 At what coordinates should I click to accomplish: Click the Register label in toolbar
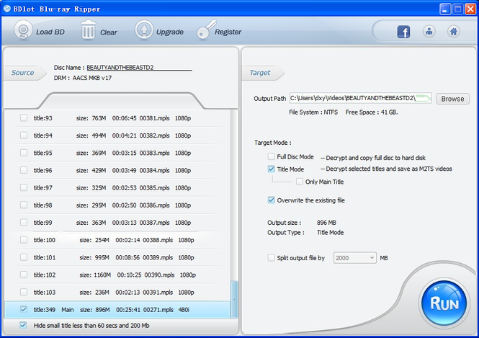click(228, 32)
